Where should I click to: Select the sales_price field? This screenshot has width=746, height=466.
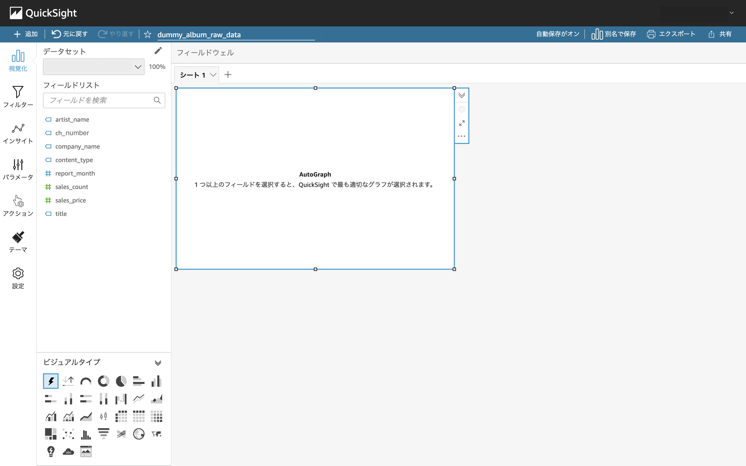point(70,200)
